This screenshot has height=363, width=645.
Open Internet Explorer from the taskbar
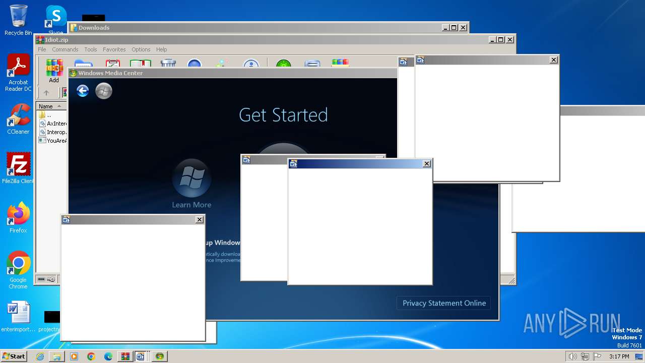tap(40, 356)
